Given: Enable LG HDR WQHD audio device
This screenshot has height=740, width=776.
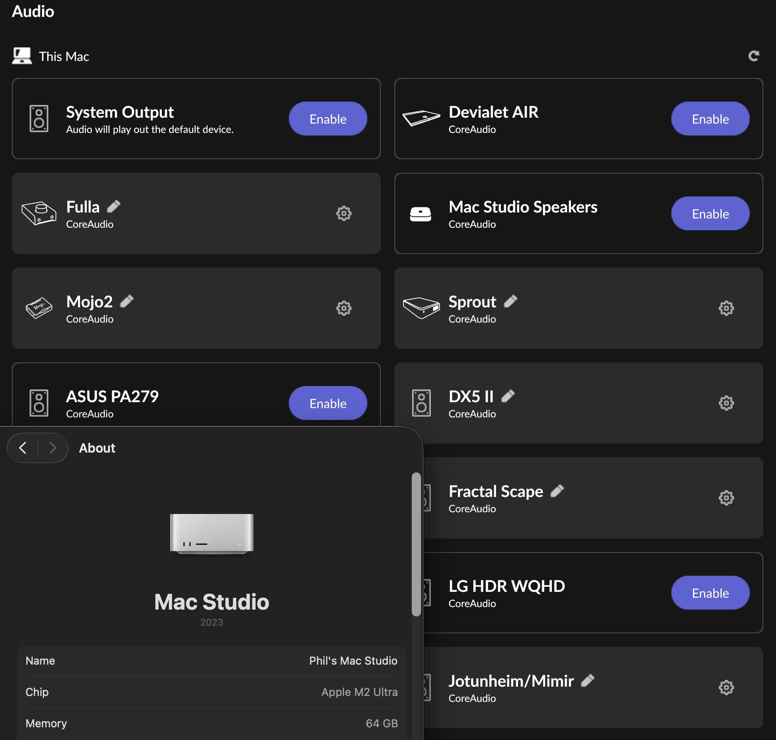Looking at the screenshot, I should 710,593.
